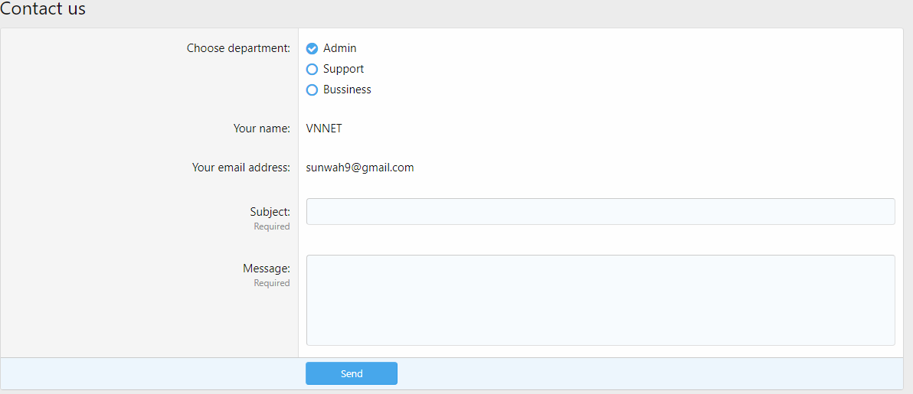Click the VNNET name value
Screen dimensions: 913x394
click(x=324, y=129)
